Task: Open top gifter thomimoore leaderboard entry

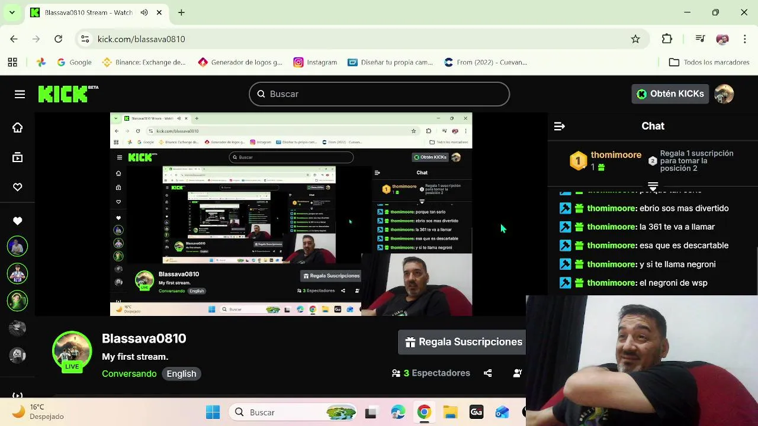Action: (x=606, y=160)
